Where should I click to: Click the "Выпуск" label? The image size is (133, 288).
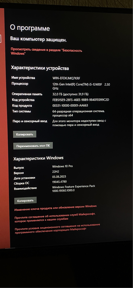[19, 168]
